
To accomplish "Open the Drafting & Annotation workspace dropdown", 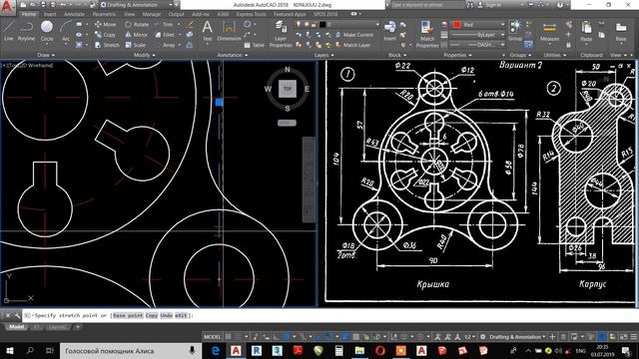I will 136,5.
